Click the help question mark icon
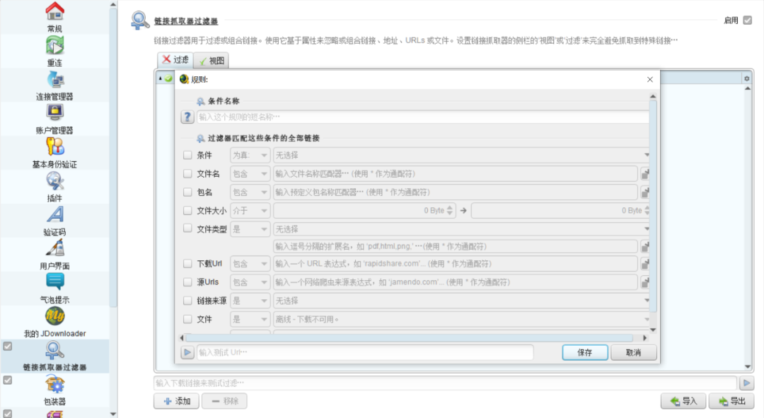The image size is (764, 418). 187,117
